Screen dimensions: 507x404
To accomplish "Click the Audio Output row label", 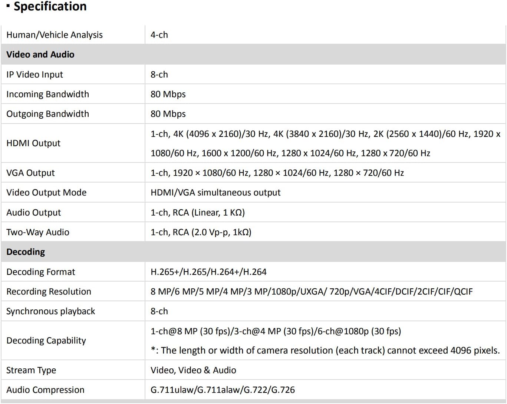I will pos(34,213).
